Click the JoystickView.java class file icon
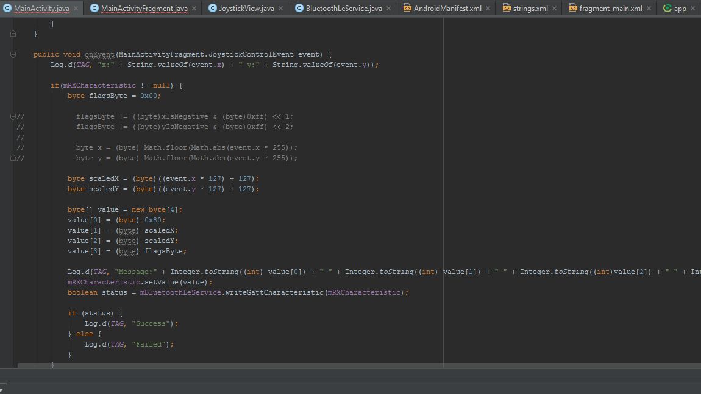 212,8
